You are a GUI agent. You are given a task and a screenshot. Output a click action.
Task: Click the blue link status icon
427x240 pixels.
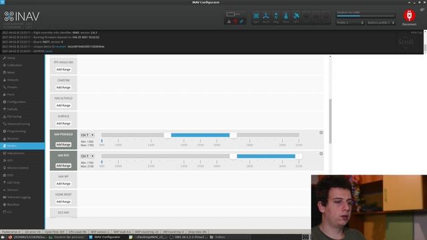click(242, 21)
